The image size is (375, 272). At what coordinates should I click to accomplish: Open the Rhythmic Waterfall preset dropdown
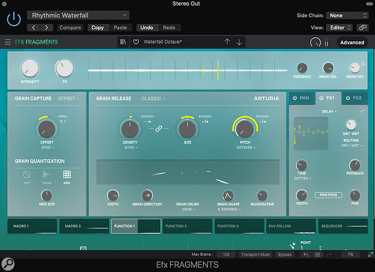click(78, 15)
